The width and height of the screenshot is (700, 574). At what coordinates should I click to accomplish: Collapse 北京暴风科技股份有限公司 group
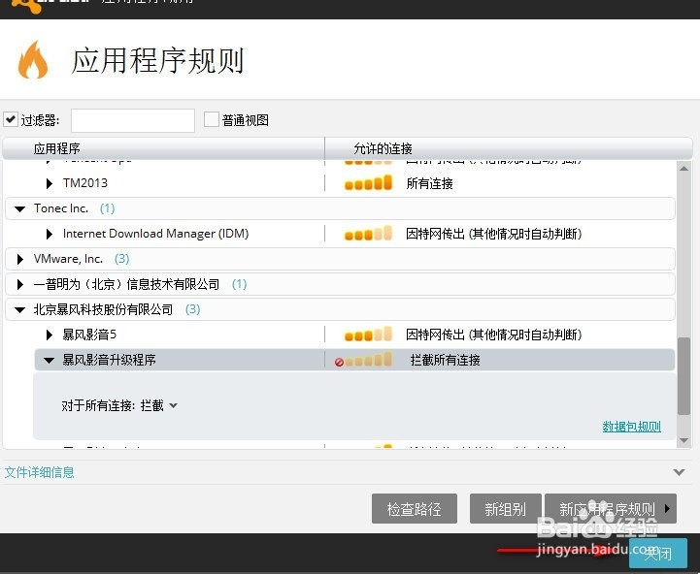click(19, 310)
